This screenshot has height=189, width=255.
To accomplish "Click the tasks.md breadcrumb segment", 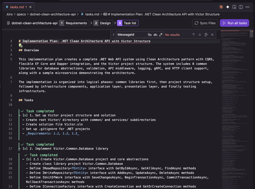I will pyautogui.click(x=92, y=14).
